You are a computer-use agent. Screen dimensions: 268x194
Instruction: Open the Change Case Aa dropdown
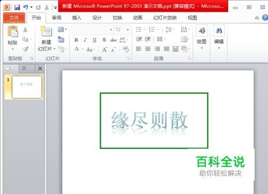click(91, 49)
